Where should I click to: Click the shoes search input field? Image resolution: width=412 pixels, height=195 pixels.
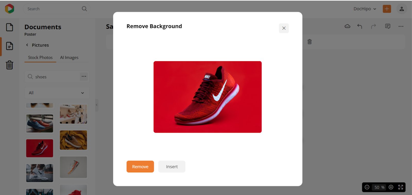57,77
